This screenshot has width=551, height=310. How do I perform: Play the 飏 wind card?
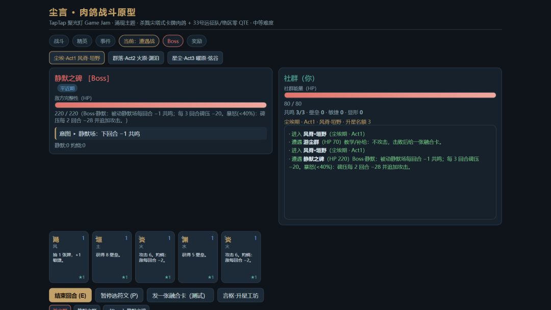(x=69, y=257)
